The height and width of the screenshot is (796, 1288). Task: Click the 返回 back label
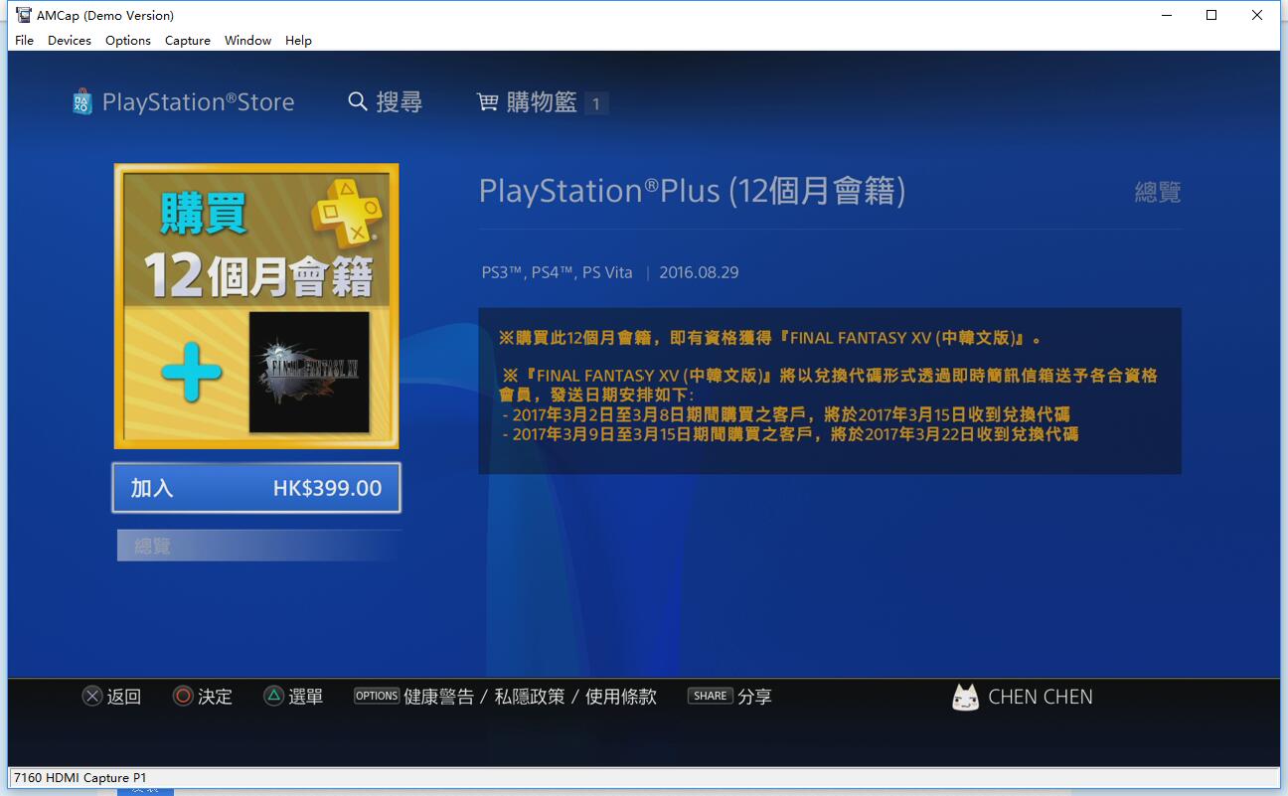[124, 697]
